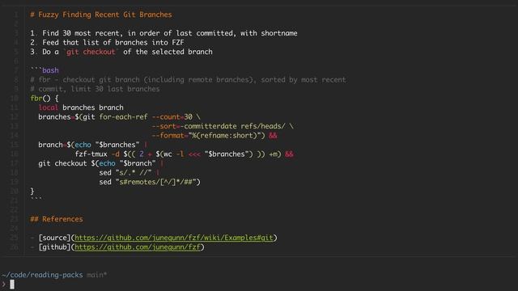Click the "## References" heading
Viewport: 518px width, 291px height.
tap(57, 219)
